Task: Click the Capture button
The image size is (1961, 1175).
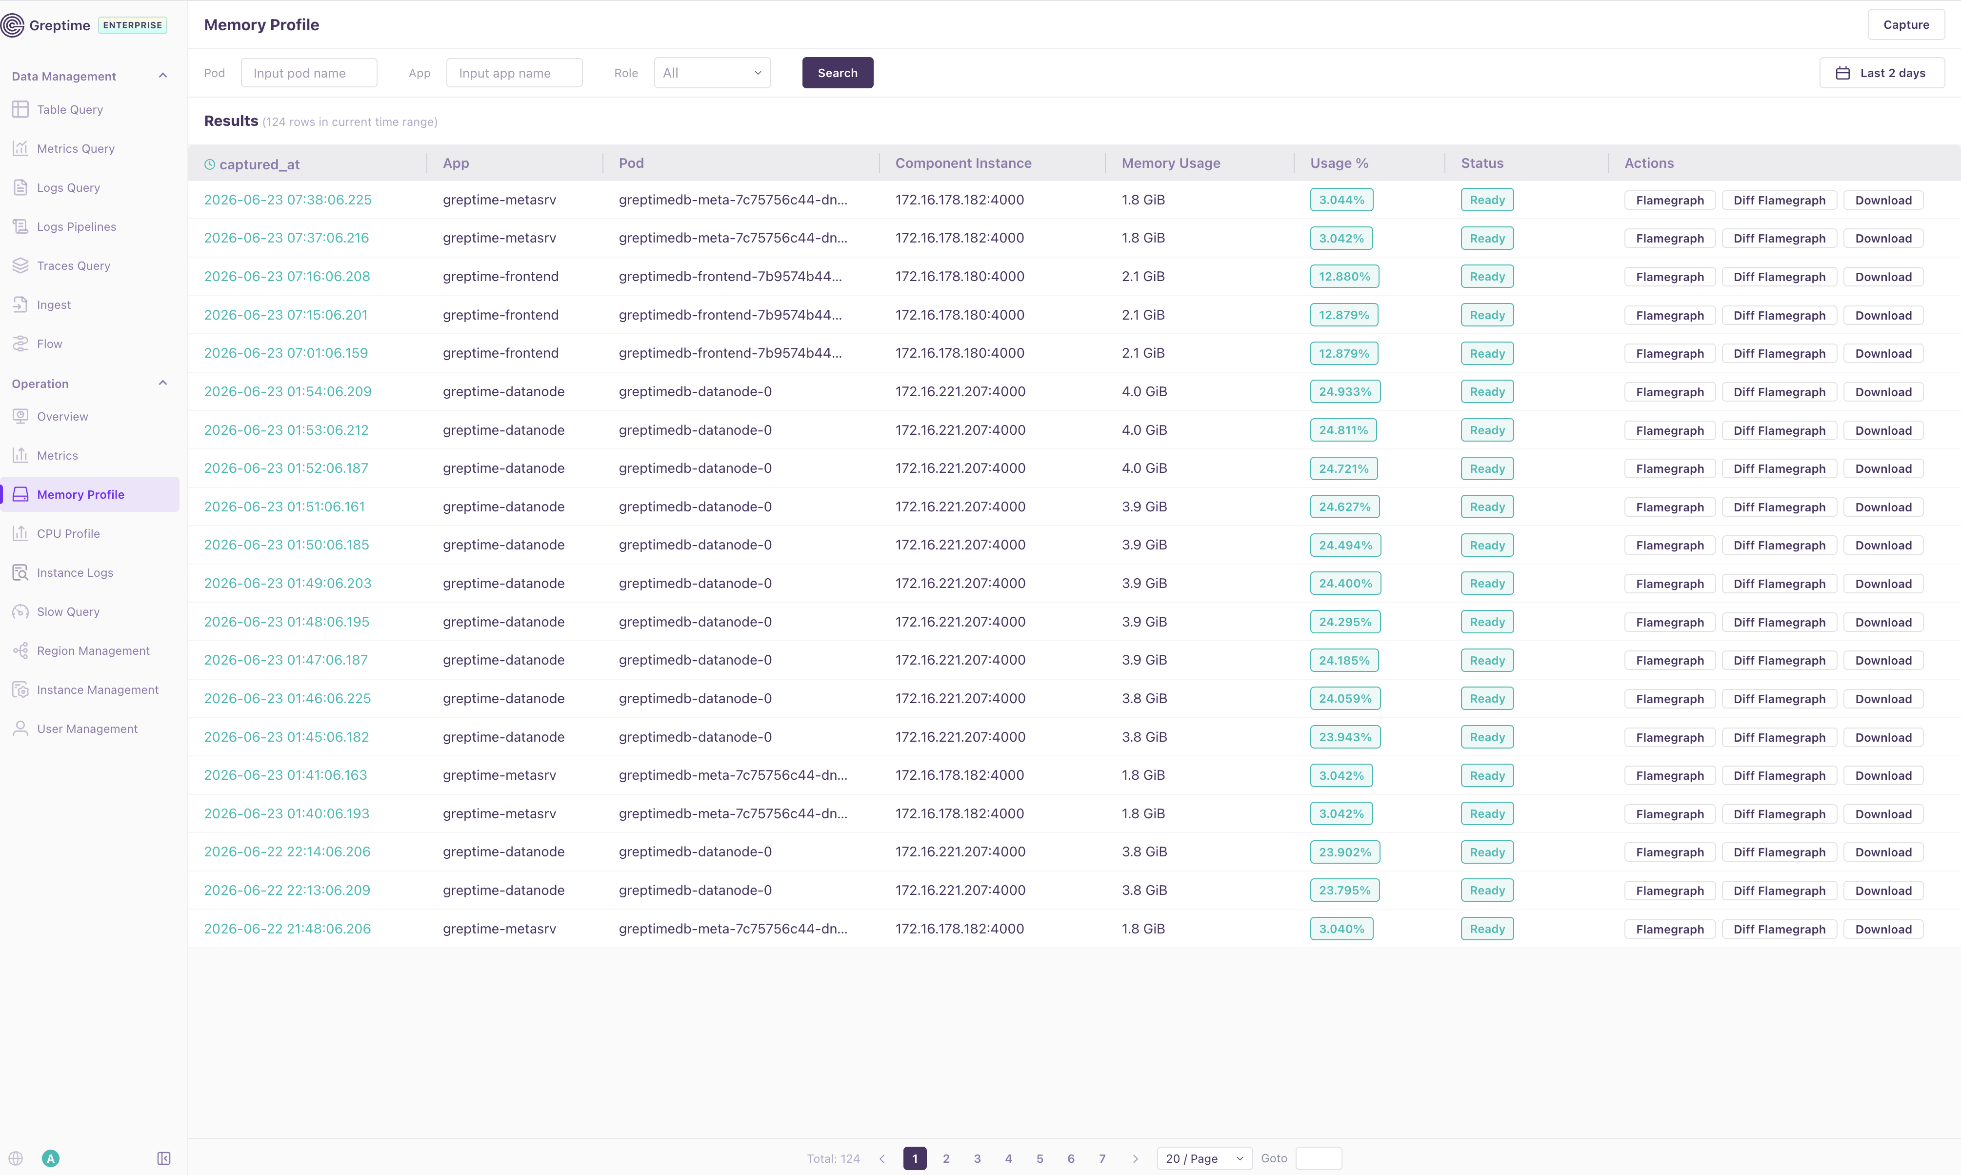Action: [x=1905, y=24]
